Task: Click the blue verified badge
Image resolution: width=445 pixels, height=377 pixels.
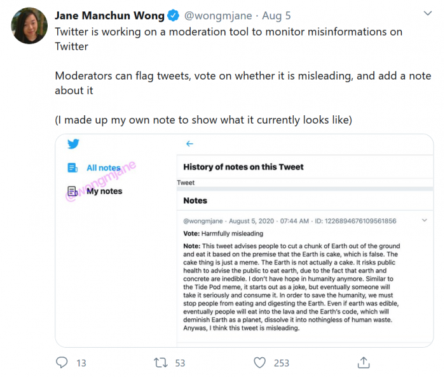Action: (175, 15)
